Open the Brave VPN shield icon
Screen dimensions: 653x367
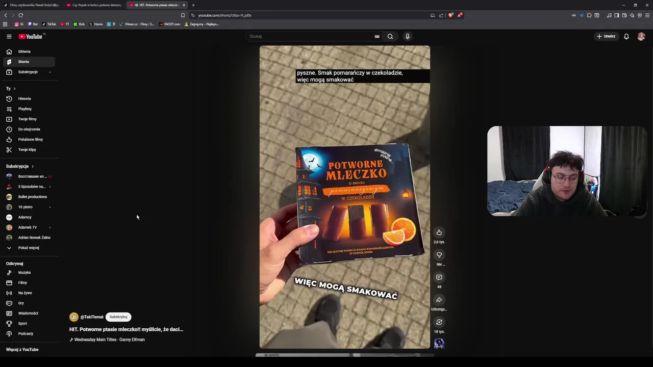pos(640,15)
